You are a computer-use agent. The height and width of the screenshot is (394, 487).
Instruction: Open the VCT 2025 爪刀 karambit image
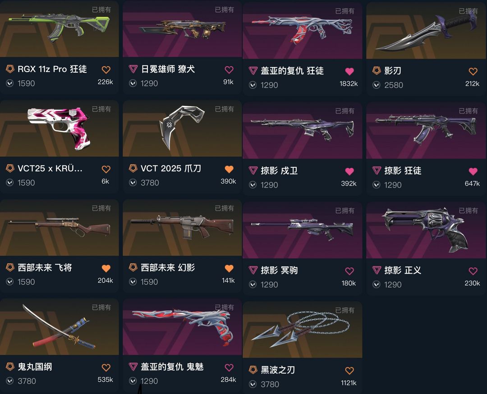182,128
